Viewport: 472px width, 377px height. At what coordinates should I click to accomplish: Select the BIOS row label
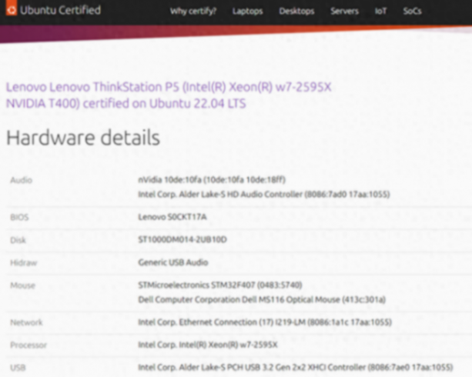click(x=19, y=217)
